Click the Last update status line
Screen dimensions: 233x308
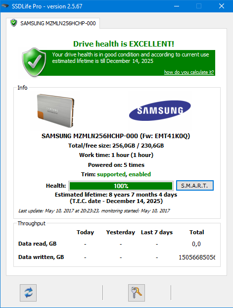[94, 211]
